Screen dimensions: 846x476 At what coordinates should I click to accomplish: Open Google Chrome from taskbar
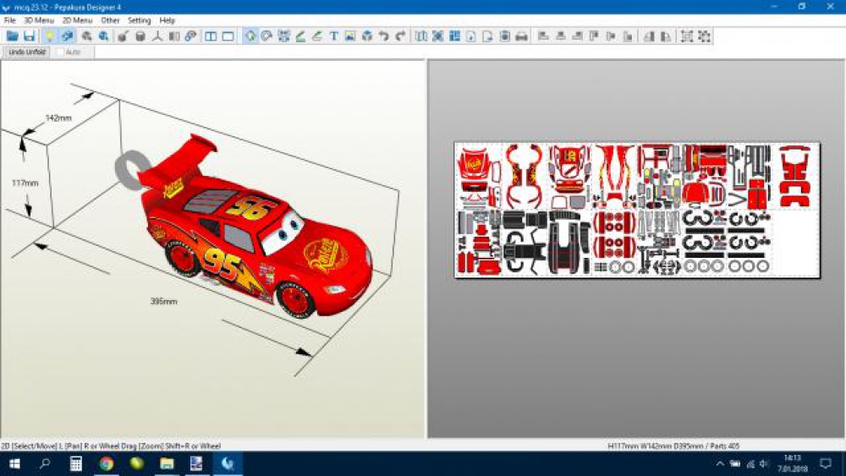coord(107,463)
